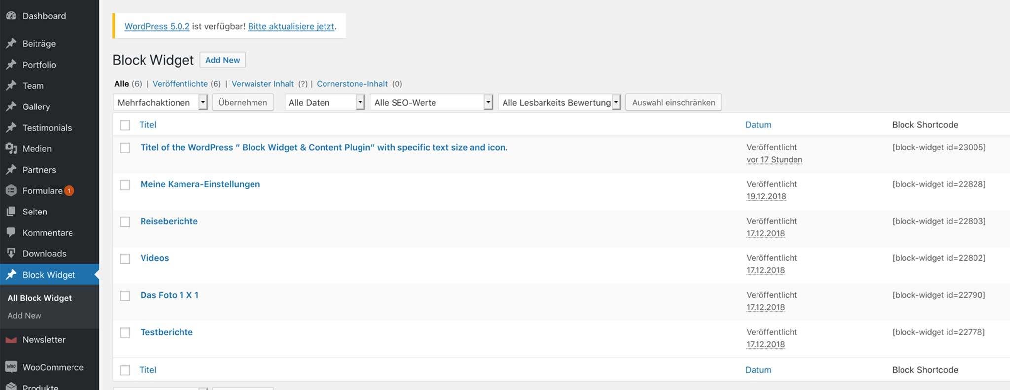Filter by Verwaister Inhalt

[262, 84]
